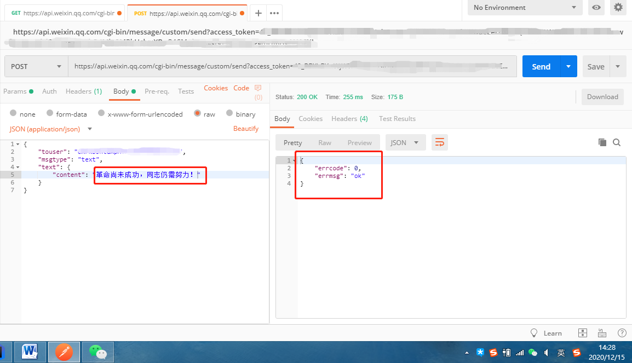The image size is (632, 363).
Task: Open the Code snippet link
Action: (x=241, y=88)
